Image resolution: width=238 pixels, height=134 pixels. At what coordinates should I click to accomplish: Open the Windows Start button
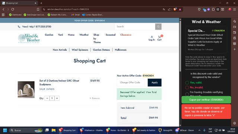(5, 130)
